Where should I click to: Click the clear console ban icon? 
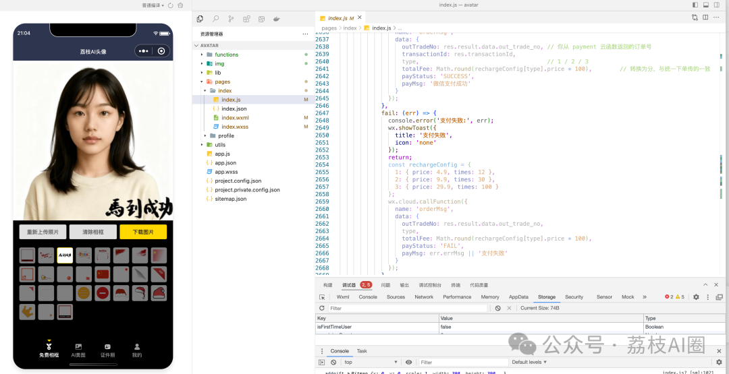coord(333,363)
